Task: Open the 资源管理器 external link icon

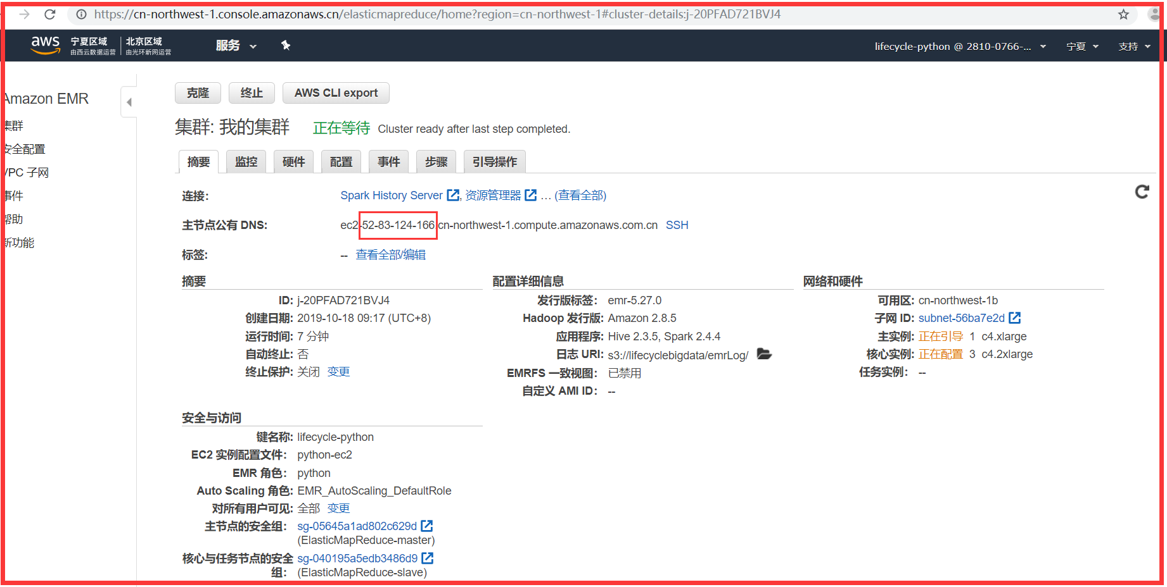Action: (531, 195)
